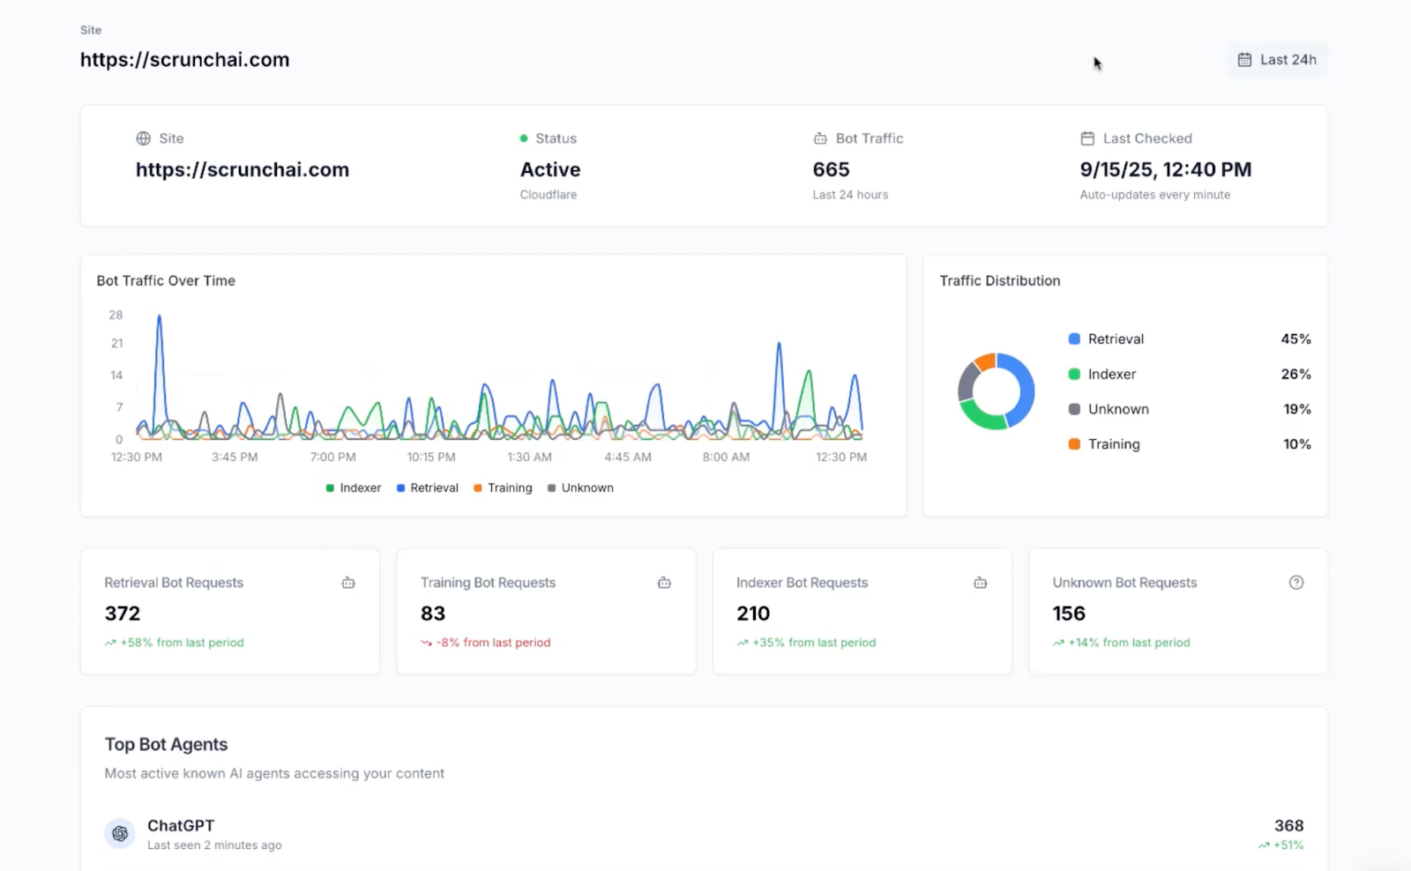Image resolution: width=1411 pixels, height=871 pixels.
Task: Click the bot icon beside Bot Traffic
Action: pyautogui.click(x=820, y=138)
